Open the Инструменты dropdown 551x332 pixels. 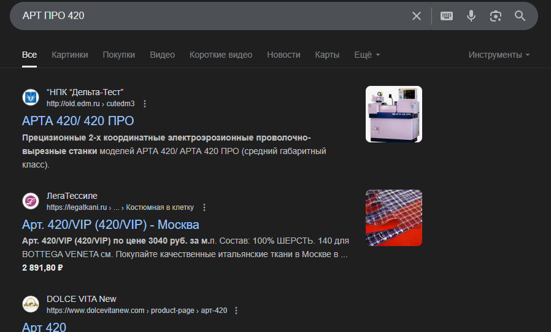point(499,55)
